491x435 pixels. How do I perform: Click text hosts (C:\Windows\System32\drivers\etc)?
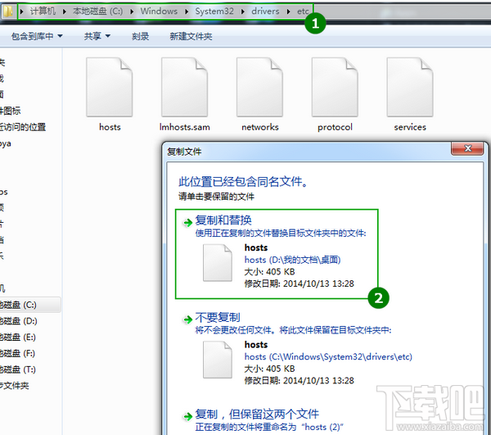[x=328, y=356]
